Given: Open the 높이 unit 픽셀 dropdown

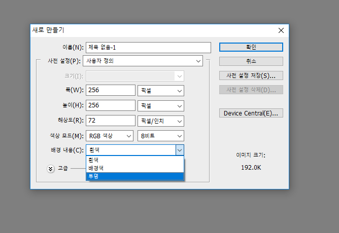Looking at the screenshot, I should (161, 106).
